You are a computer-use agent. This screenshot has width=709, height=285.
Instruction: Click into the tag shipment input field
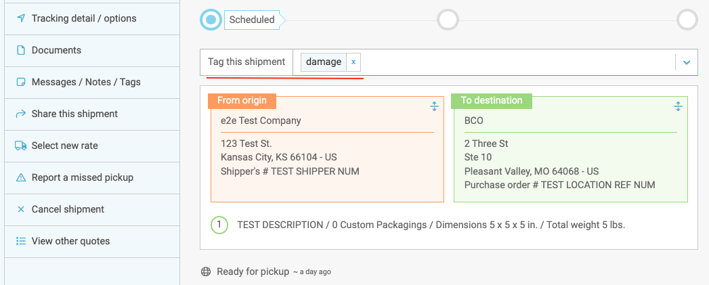(x=515, y=62)
